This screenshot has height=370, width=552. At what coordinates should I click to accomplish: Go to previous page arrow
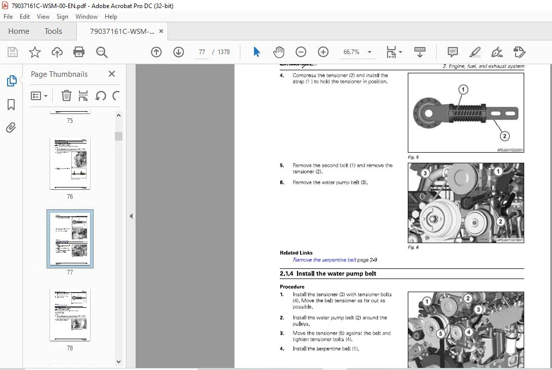[x=156, y=52]
